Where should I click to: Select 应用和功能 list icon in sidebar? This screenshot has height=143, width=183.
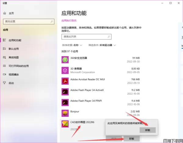click(x=4, y=40)
